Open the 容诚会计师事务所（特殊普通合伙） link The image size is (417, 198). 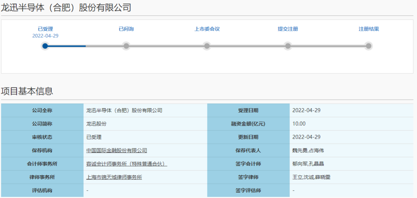(x=127, y=164)
